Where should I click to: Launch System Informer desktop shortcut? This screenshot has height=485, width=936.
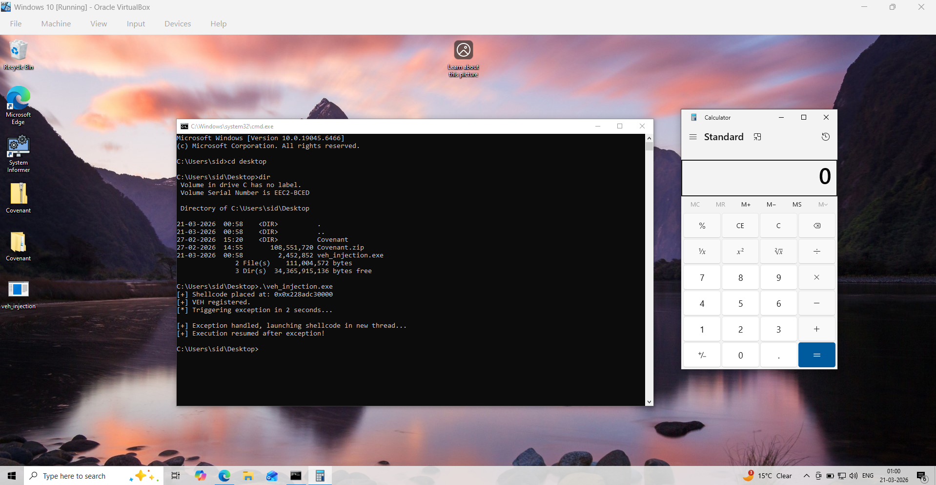19,154
